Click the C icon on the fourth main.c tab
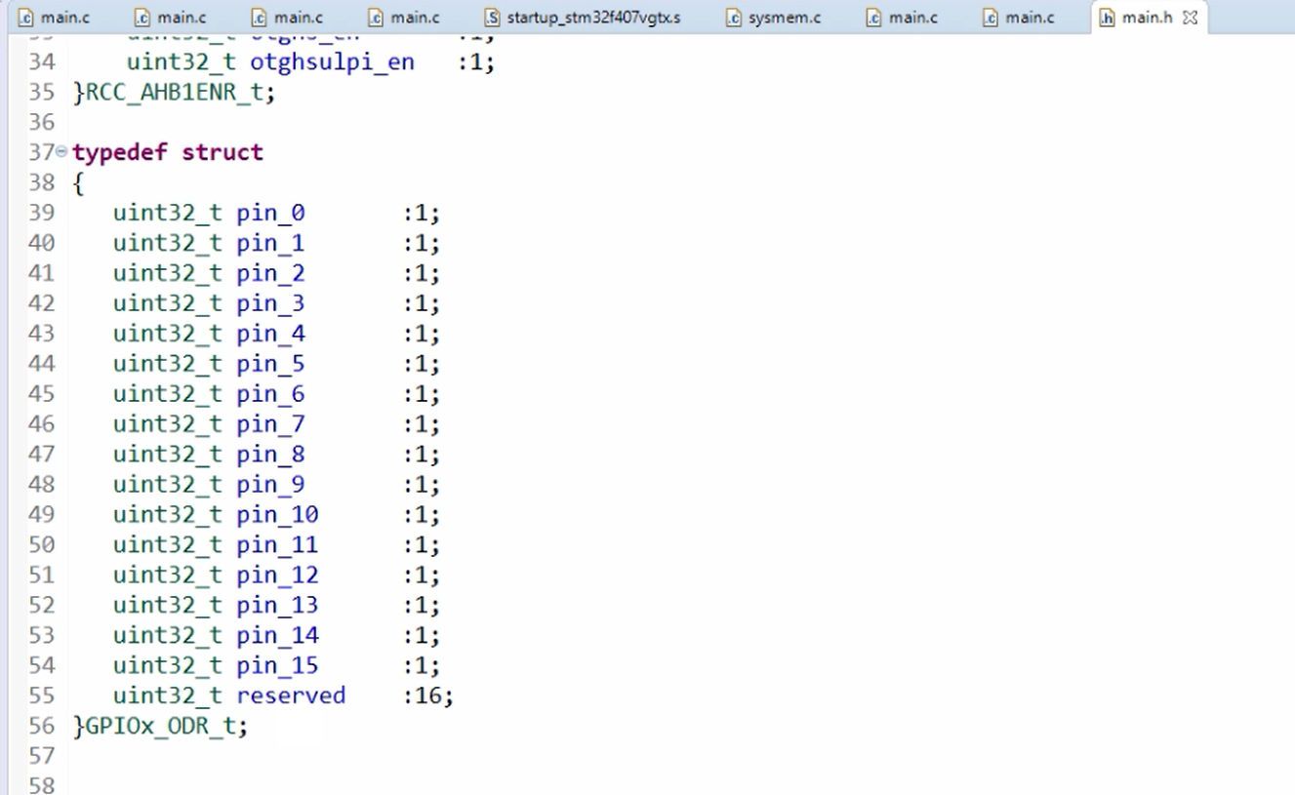This screenshot has height=795, width=1295. click(378, 17)
